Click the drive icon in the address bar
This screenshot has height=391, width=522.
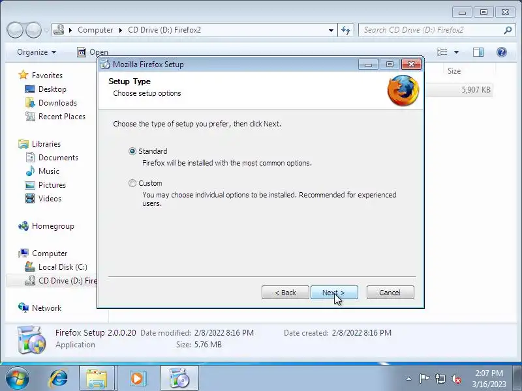(59, 29)
